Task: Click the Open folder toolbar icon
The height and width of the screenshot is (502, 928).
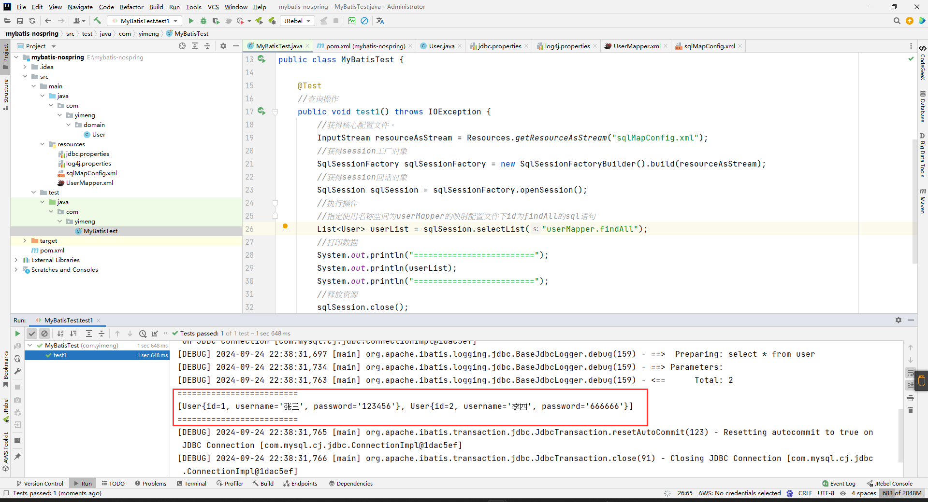Action: [x=7, y=21]
